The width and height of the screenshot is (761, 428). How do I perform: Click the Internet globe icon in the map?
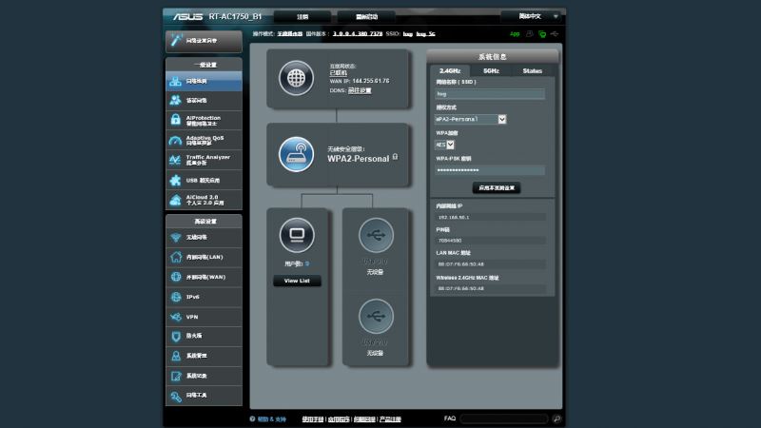[x=296, y=78]
